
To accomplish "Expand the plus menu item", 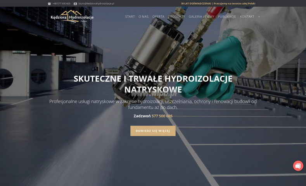I will tap(259, 17).
